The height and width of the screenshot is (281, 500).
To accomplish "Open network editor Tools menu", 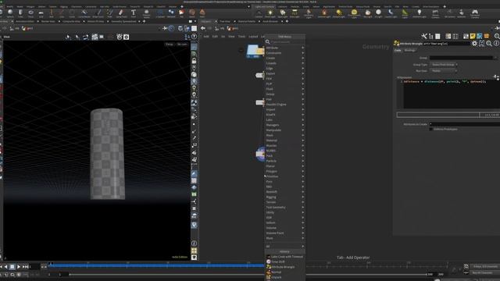I will pyautogui.click(x=241, y=37).
